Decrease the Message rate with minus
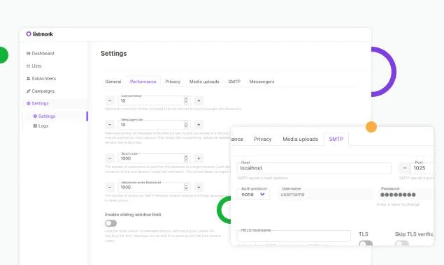The width and height of the screenshot is (444, 265). pyautogui.click(x=110, y=125)
